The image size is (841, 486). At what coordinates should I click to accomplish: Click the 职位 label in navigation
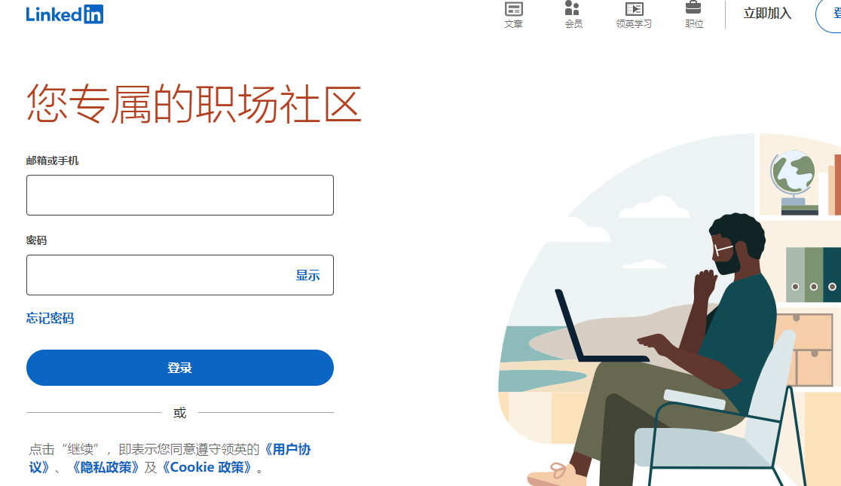point(694,23)
